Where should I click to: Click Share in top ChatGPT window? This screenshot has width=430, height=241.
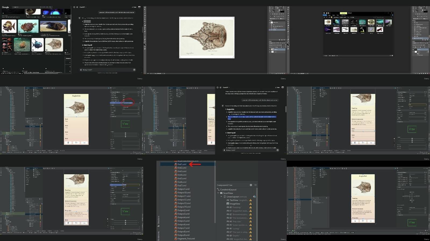pyautogui.click(x=134, y=7)
